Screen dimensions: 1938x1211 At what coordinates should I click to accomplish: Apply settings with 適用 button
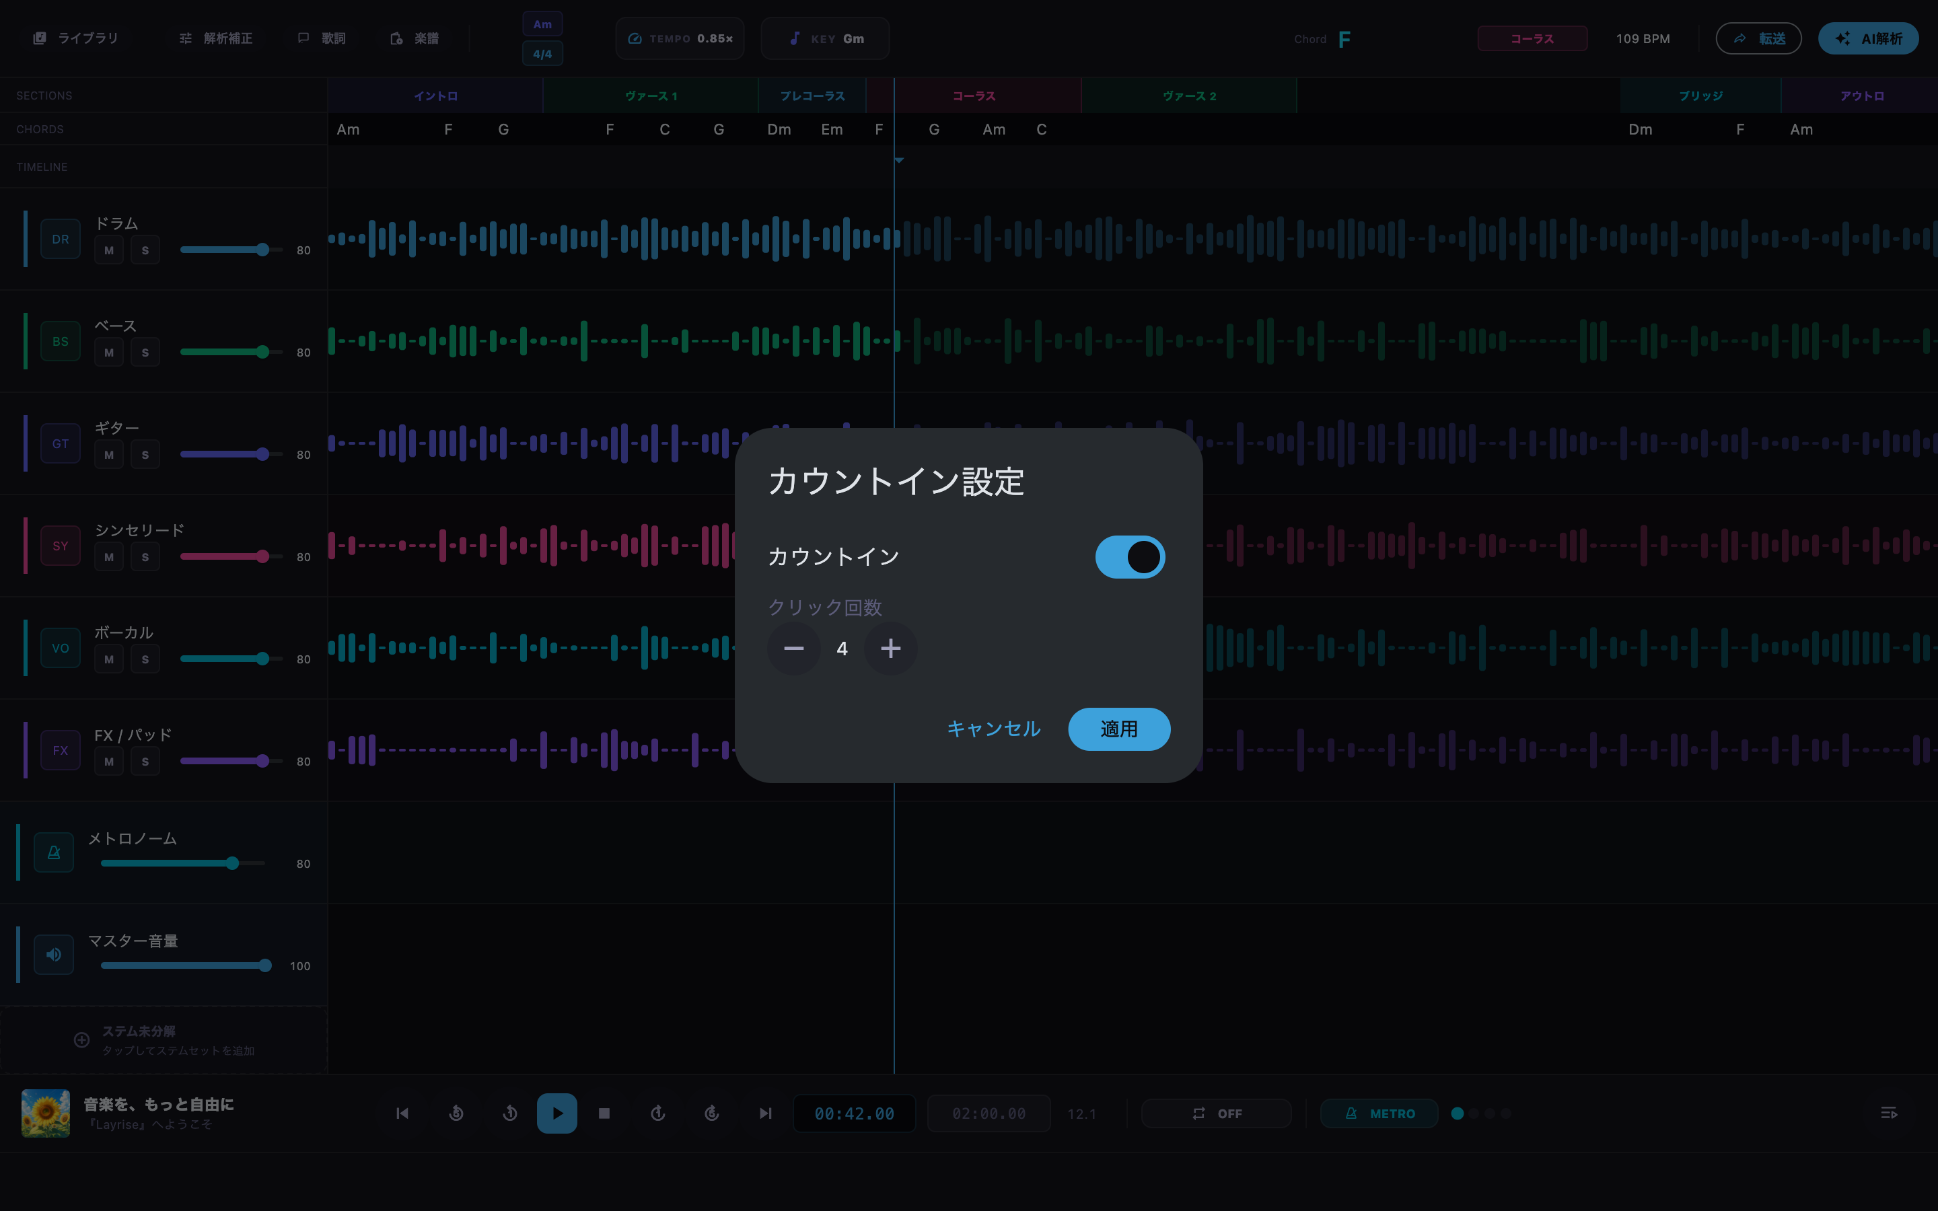1119,729
